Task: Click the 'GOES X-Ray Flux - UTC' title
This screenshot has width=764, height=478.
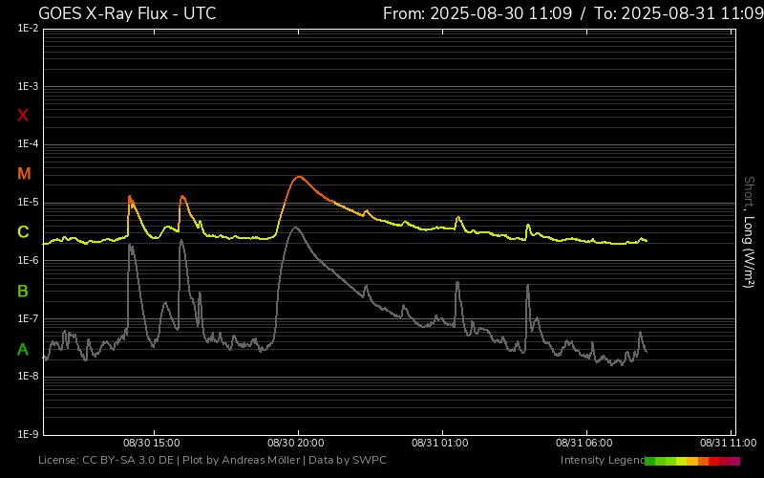Action: [x=127, y=13]
